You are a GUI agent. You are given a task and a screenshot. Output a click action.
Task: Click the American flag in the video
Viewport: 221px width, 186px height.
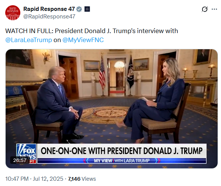coord(102,72)
